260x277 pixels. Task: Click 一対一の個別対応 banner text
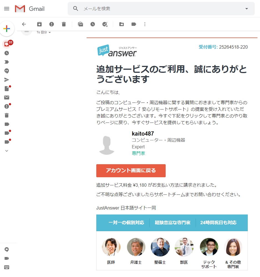tap(126, 223)
